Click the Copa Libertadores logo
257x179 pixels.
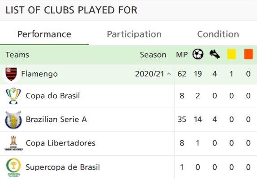pos(13,143)
